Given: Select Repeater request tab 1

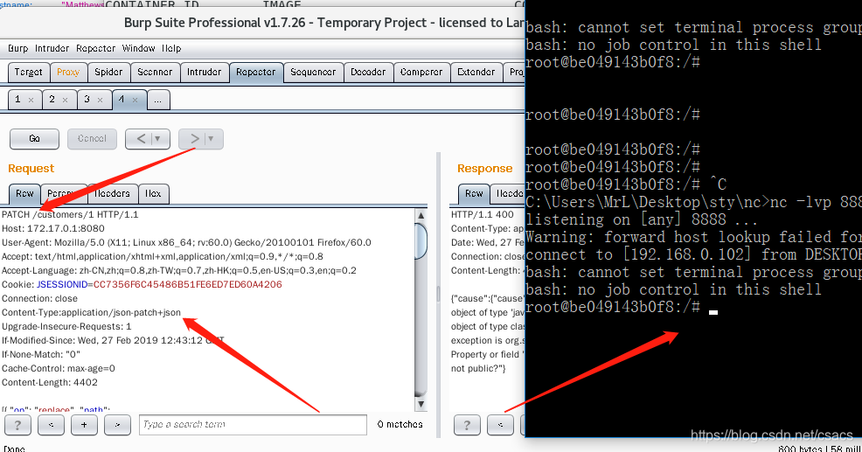Looking at the screenshot, I should pyautogui.click(x=17, y=100).
